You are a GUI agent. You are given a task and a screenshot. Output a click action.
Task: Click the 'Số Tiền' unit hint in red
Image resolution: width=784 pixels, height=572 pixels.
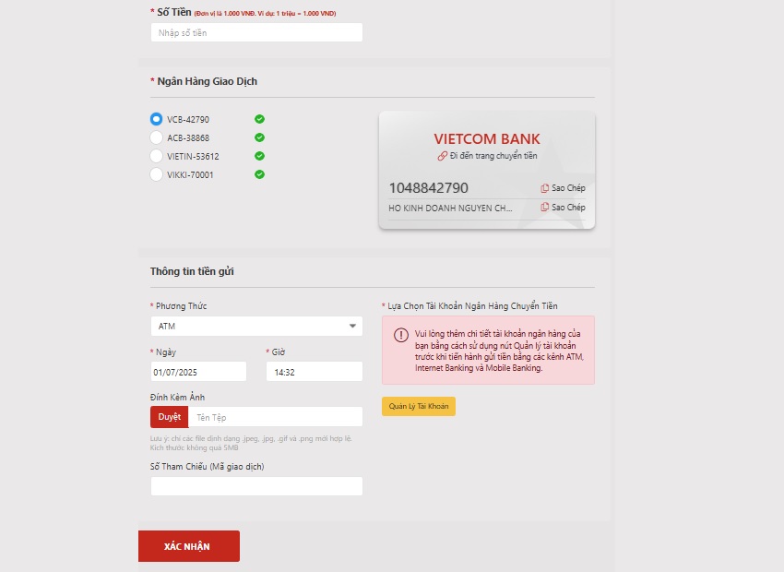click(265, 14)
